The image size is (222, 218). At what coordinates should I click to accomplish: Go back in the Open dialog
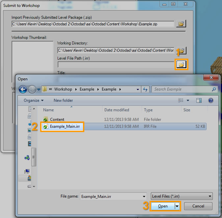[23, 89]
